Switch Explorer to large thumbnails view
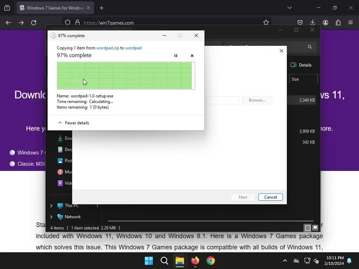 pos(315,228)
